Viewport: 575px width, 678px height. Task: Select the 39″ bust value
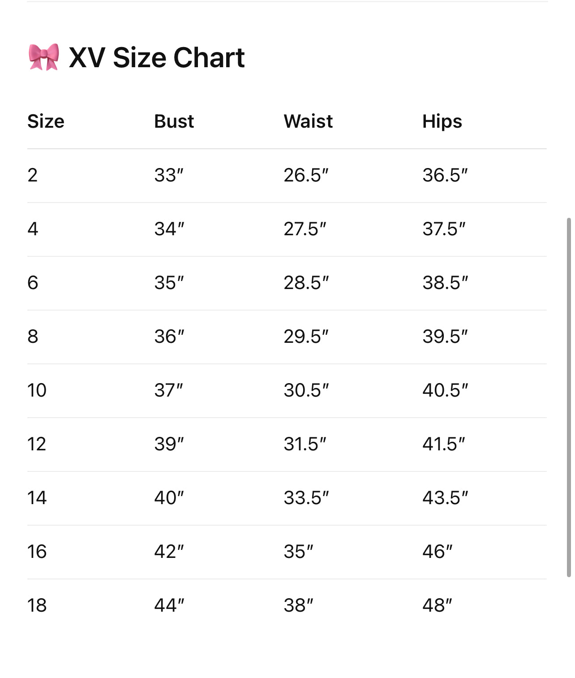coord(169,444)
